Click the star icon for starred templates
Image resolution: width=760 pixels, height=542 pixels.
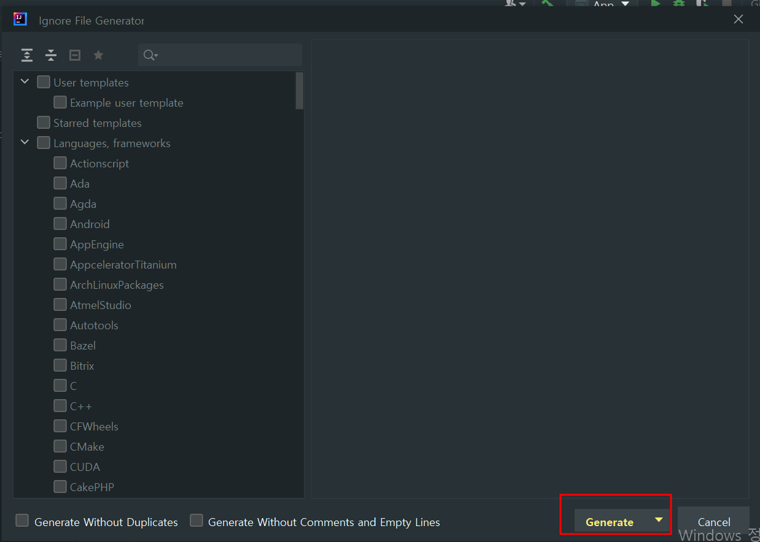(x=98, y=55)
